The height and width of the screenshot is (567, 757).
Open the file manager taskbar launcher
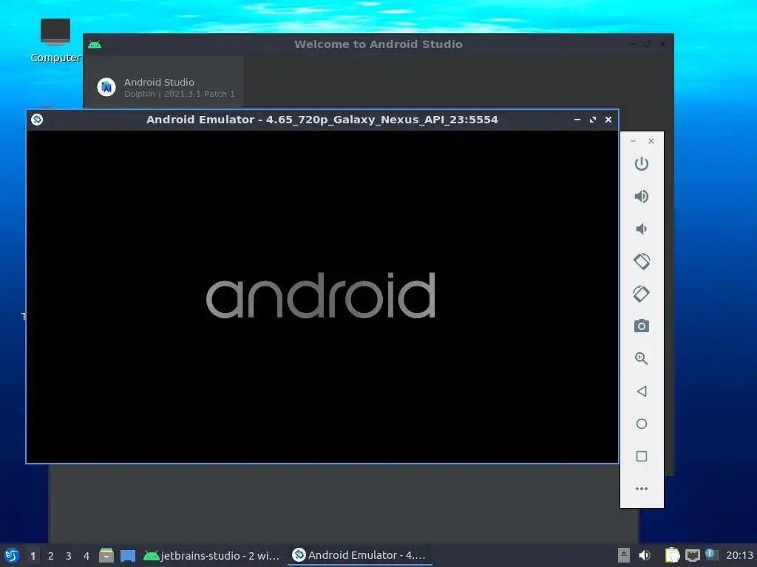tap(106, 555)
